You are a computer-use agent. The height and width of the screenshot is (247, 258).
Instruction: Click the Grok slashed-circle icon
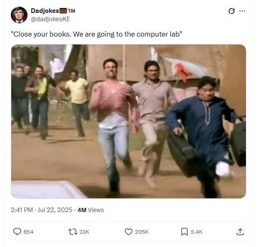tap(231, 11)
